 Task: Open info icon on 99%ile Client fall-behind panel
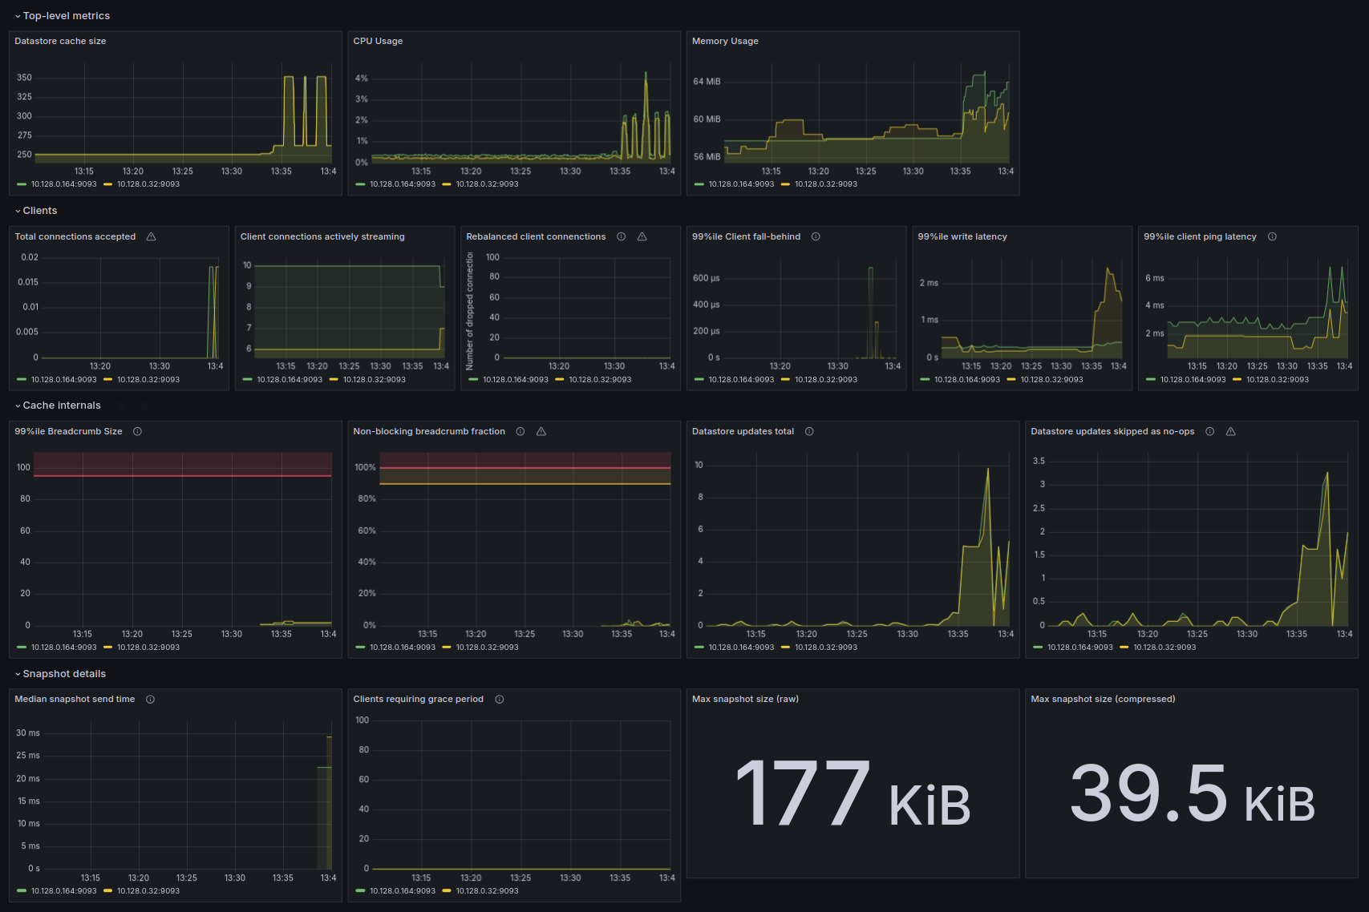(816, 236)
